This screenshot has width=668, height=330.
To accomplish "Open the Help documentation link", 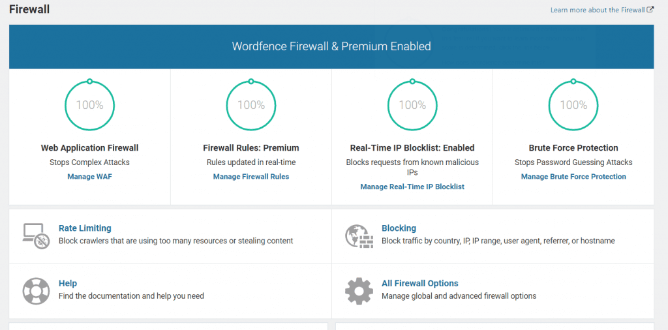I will (68, 284).
